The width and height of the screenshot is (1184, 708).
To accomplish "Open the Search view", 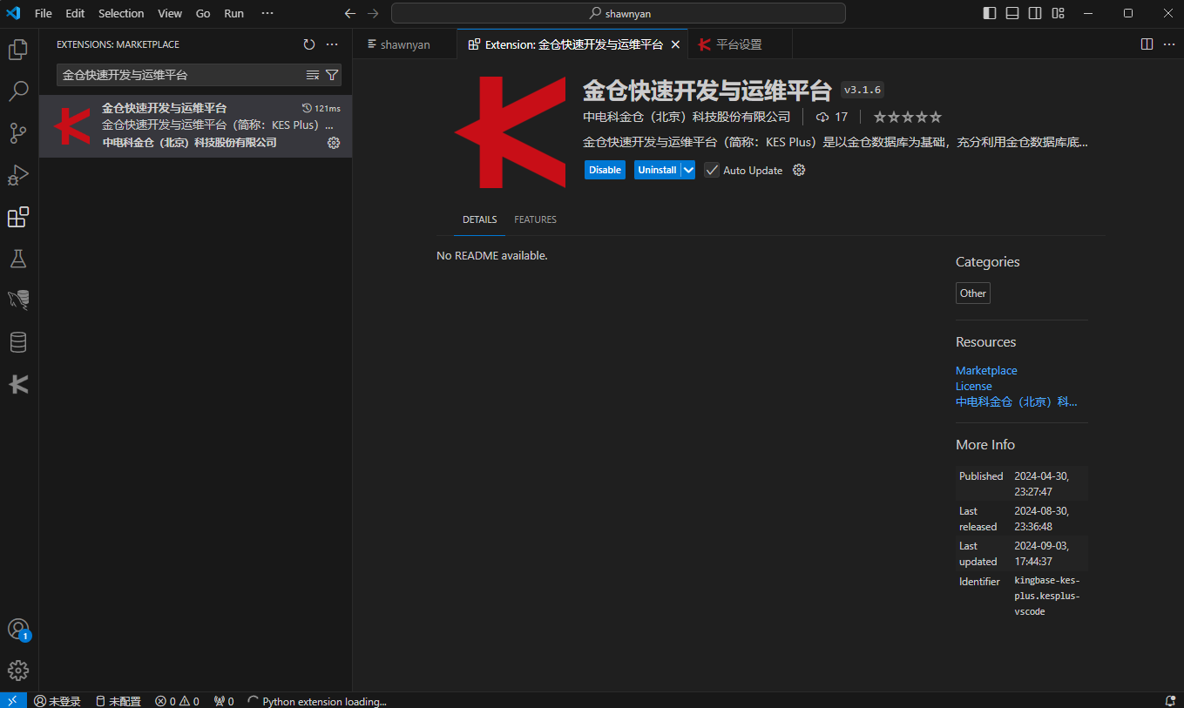I will [x=18, y=91].
